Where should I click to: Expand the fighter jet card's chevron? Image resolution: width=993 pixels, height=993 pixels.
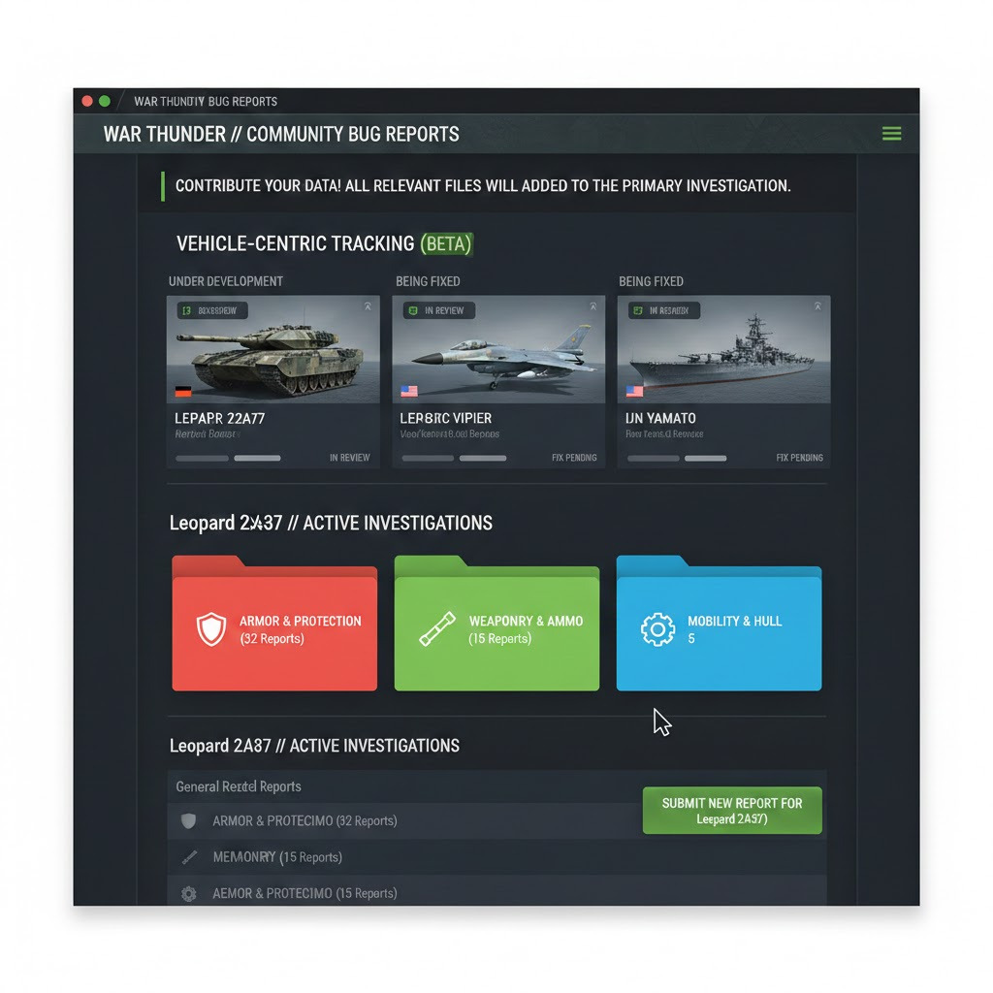tap(592, 307)
